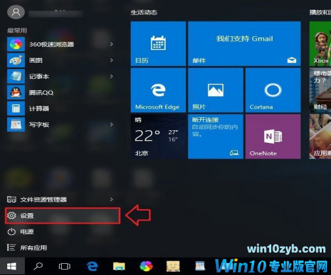Open 360极速浏览器 from most used list
Screen dimensions: 331x275
coord(60,44)
